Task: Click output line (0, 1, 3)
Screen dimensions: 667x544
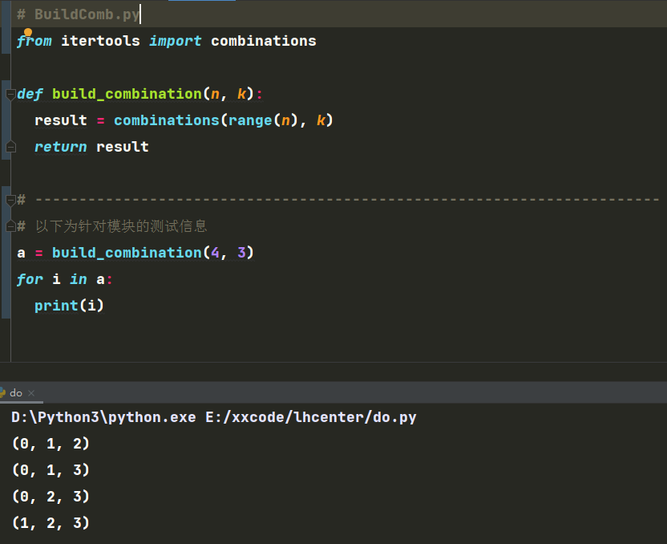Action: click(x=51, y=470)
